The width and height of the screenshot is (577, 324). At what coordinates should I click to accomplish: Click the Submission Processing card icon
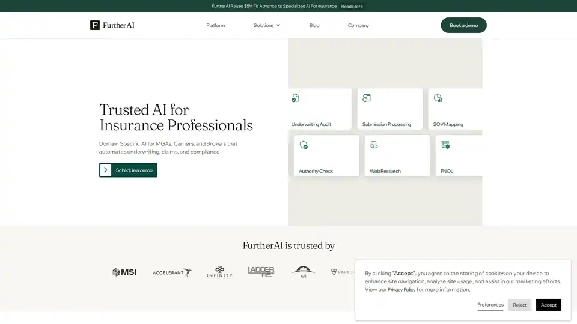tap(367, 98)
